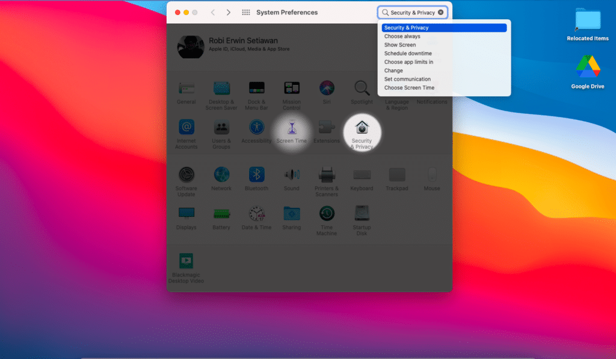Open Extensions preferences
Image resolution: width=616 pixels, height=359 pixels.
[327, 132]
